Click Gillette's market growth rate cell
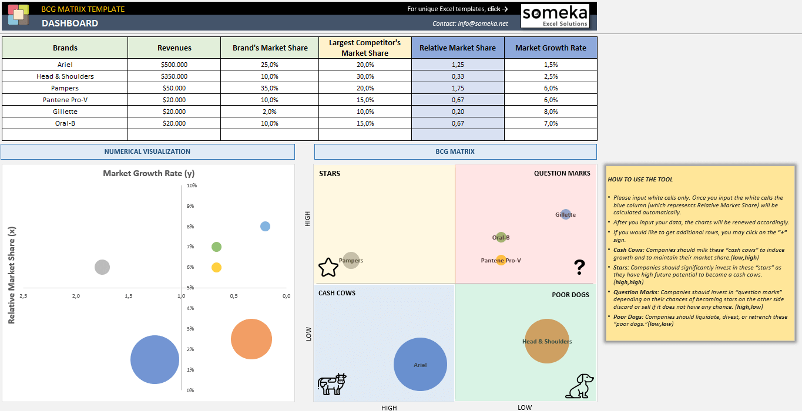 pyautogui.click(x=551, y=112)
